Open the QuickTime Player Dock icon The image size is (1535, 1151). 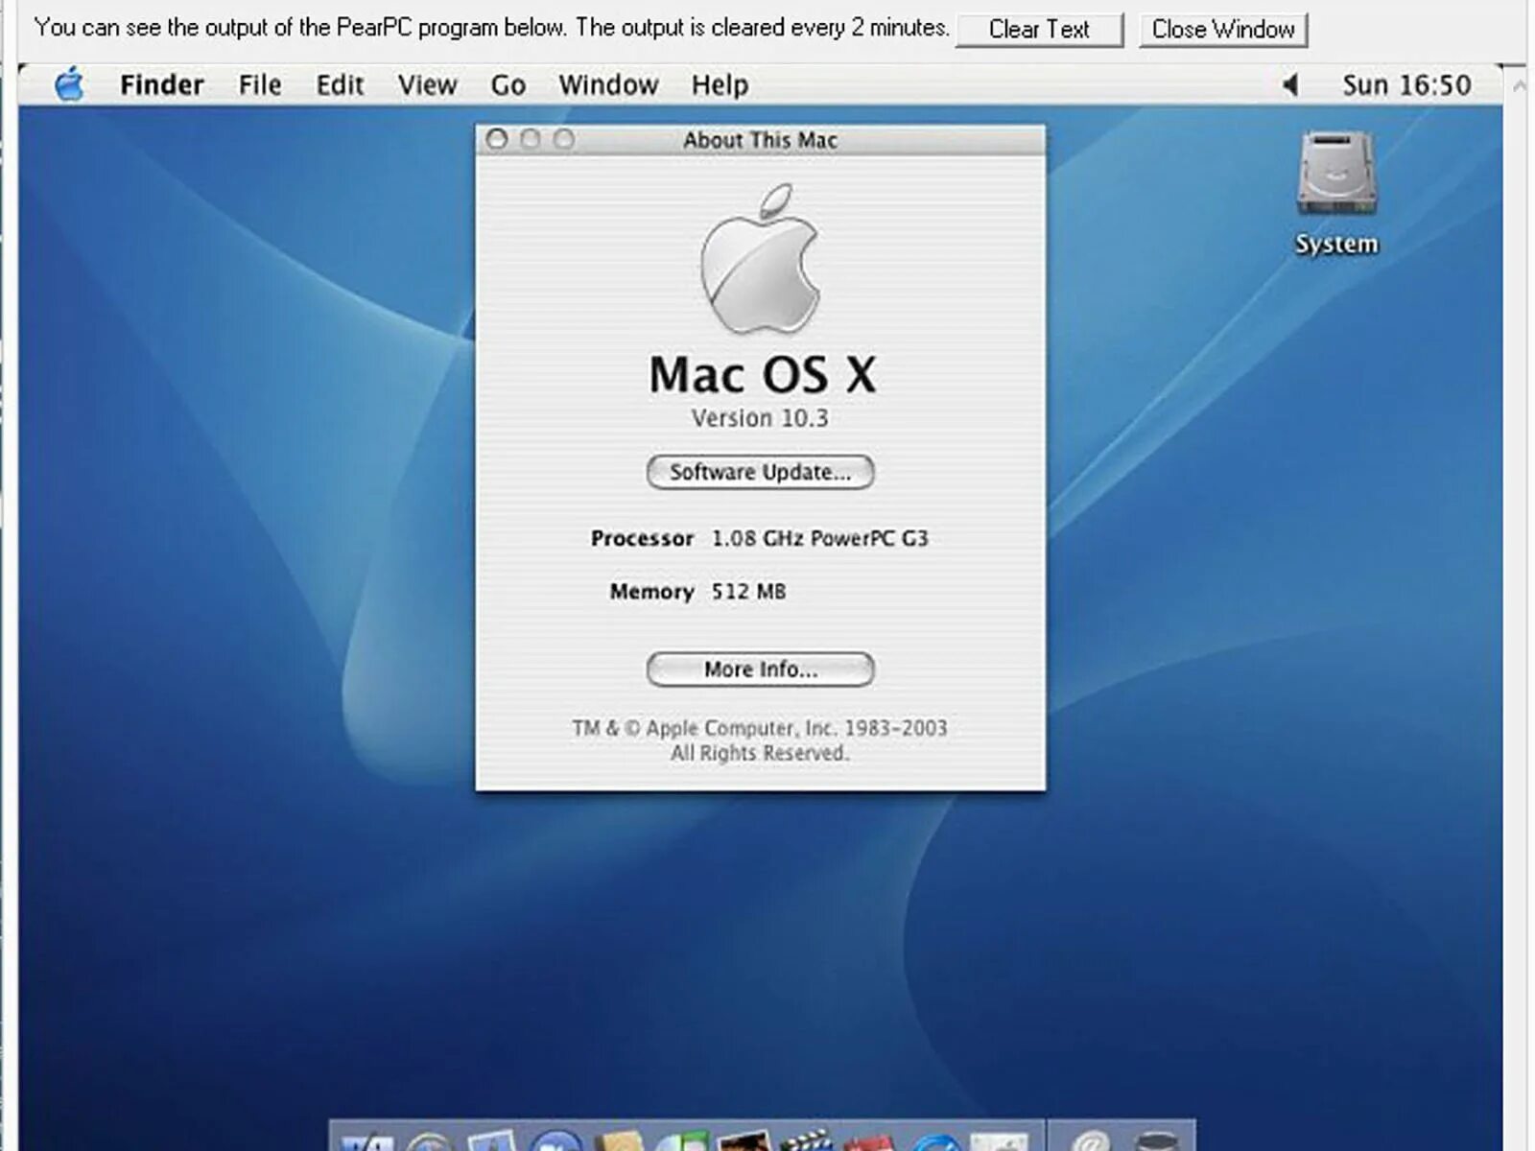(935, 1141)
